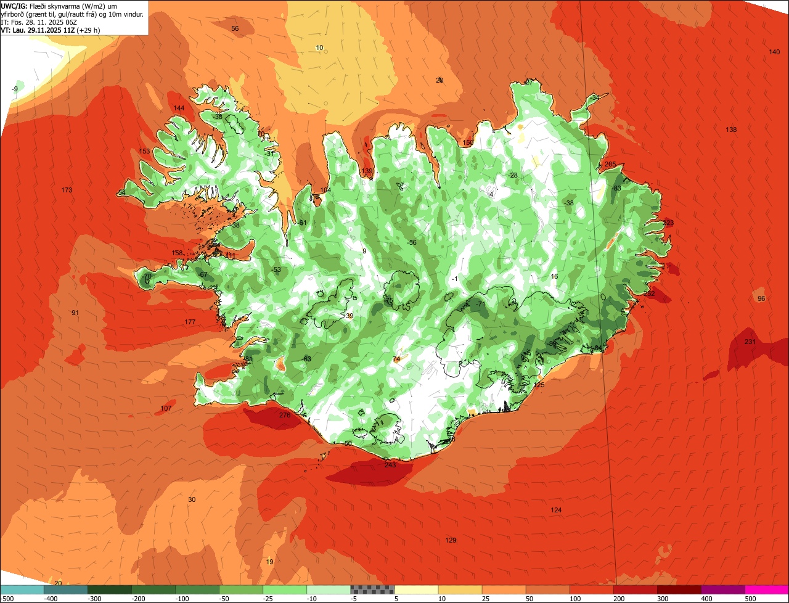The height and width of the screenshot is (603, 789).
Task: Select the darkest green swatch for -300 to -200
Action: pyautogui.click(x=109, y=589)
